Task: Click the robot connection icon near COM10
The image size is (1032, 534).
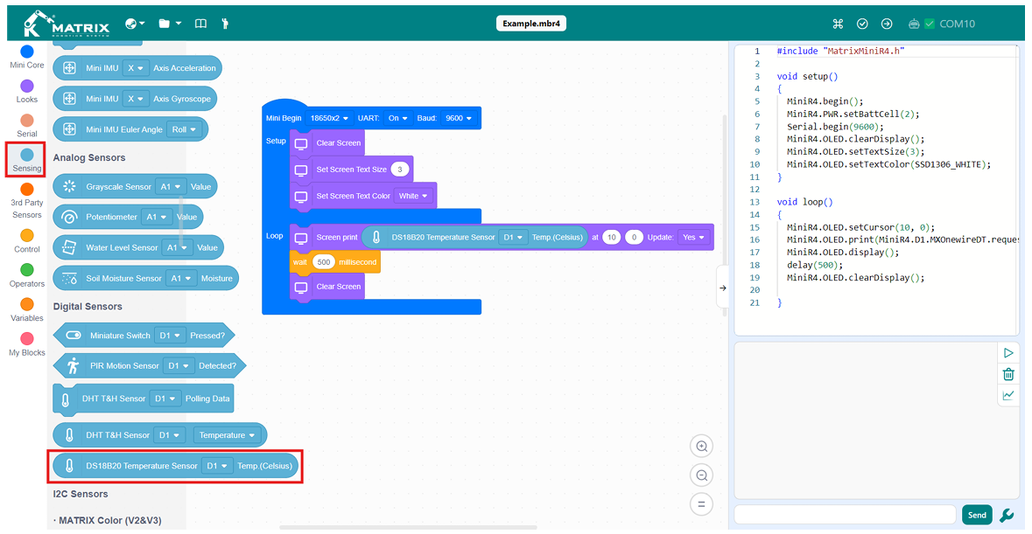Action: coord(914,24)
